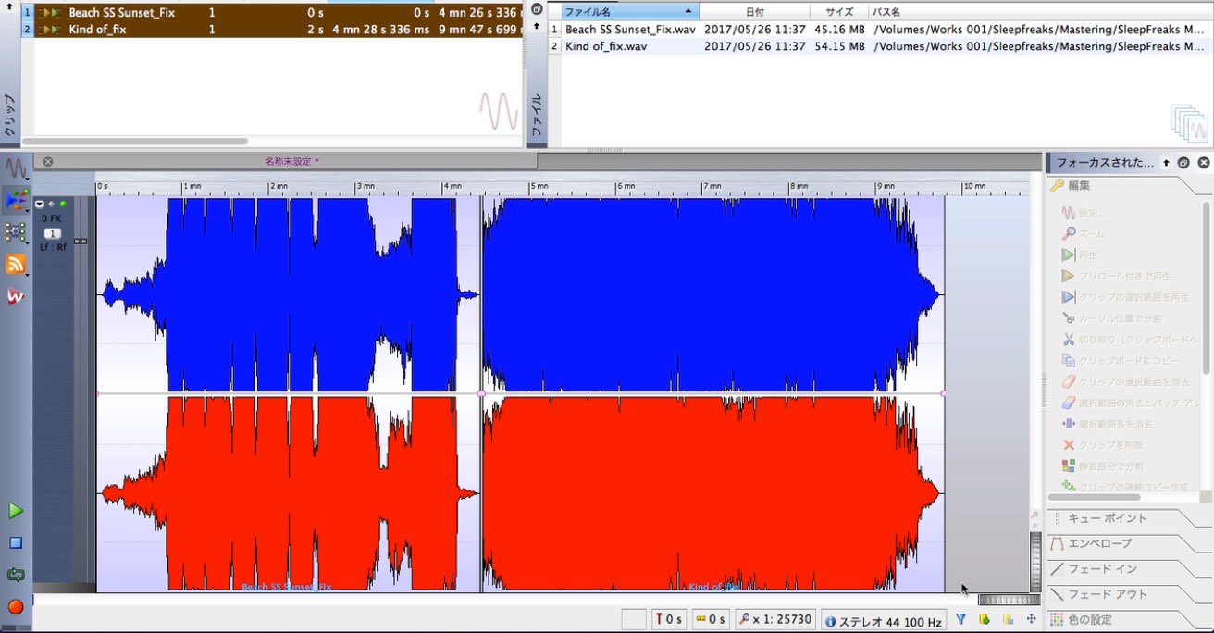
Task: Open the track menu dropdown arrow
Action: [40, 204]
